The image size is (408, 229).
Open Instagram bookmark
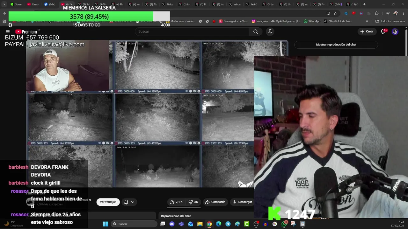[x=259, y=21]
